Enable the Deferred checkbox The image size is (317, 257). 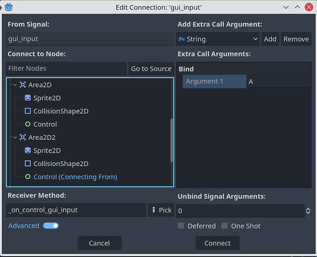click(x=181, y=226)
